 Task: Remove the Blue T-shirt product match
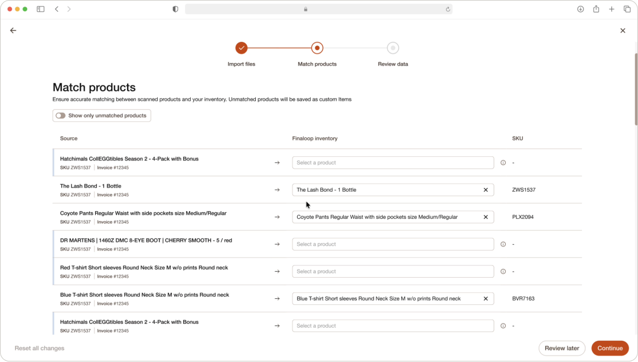tap(486, 298)
